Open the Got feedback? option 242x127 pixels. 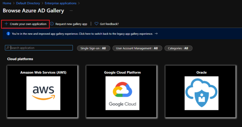pyautogui.click(x=109, y=24)
